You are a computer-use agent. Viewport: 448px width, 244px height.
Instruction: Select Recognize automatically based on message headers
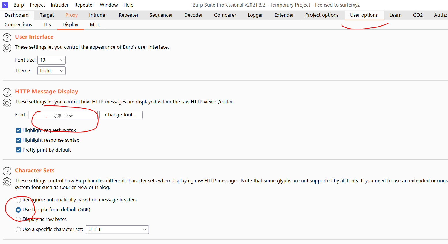18,200
